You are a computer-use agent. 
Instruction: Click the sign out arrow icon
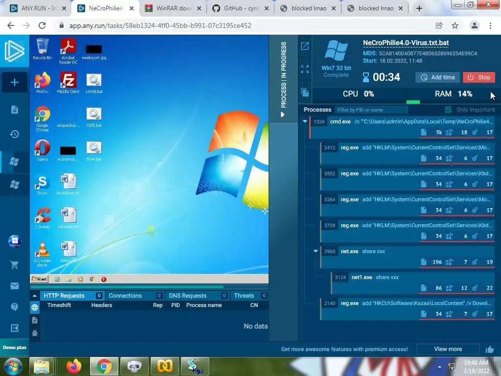pos(14,328)
